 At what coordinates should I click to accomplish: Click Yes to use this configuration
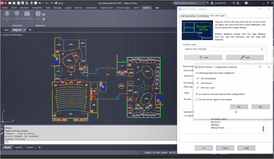click(239, 106)
